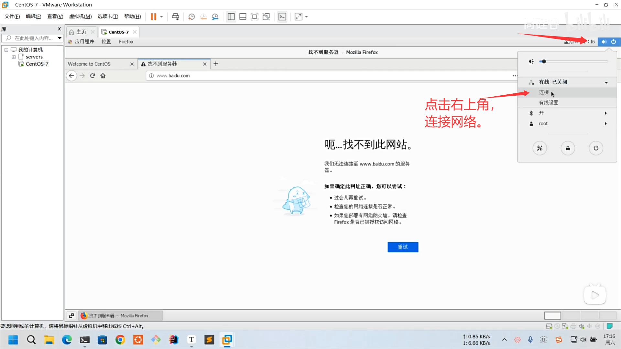This screenshot has width=621, height=349.
Task: Enter full screen mode icon in toolbar
Action: (254, 16)
